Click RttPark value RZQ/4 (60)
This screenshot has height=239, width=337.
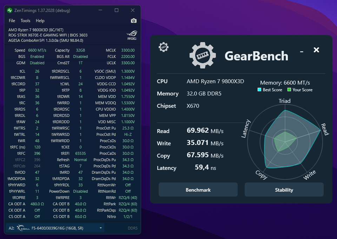click(x=128, y=204)
